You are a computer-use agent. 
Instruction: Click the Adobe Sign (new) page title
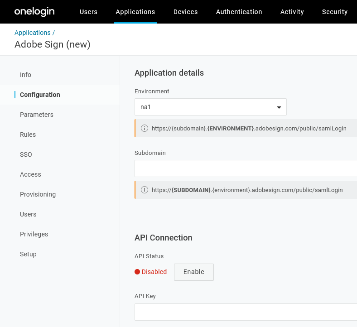tap(53, 44)
